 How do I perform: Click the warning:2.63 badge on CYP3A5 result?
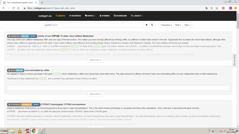point(27,105)
